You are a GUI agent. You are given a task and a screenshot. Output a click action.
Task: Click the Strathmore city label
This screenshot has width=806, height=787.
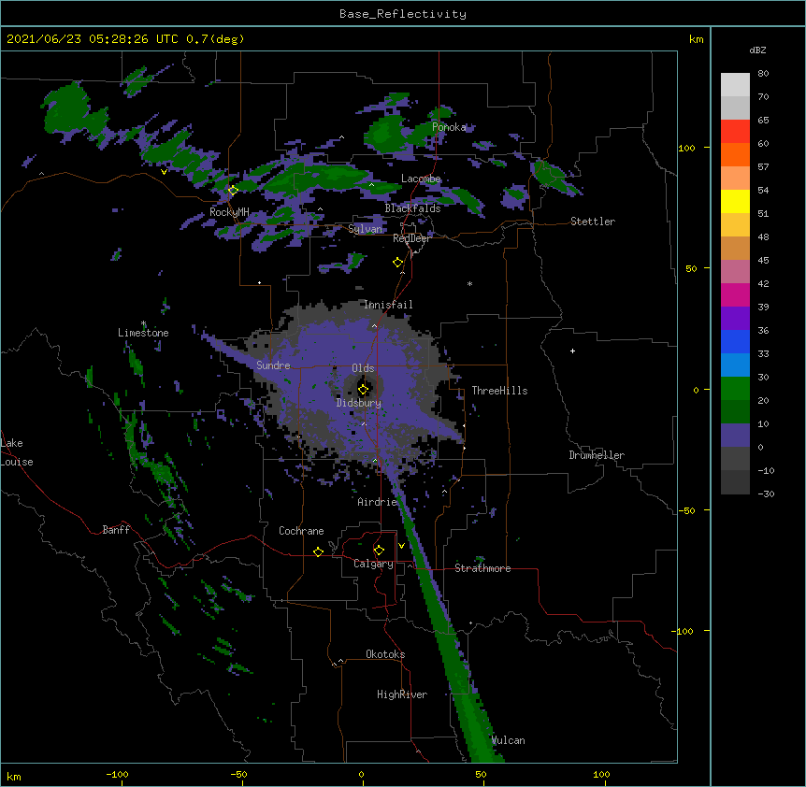(x=482, y=568)
